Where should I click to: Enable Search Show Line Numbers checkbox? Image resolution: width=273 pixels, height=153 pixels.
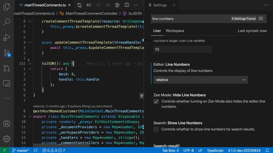pyautogui.click(x=156, y=129)
